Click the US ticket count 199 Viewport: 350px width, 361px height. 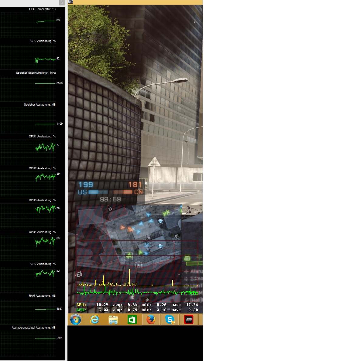coord(86,185)
